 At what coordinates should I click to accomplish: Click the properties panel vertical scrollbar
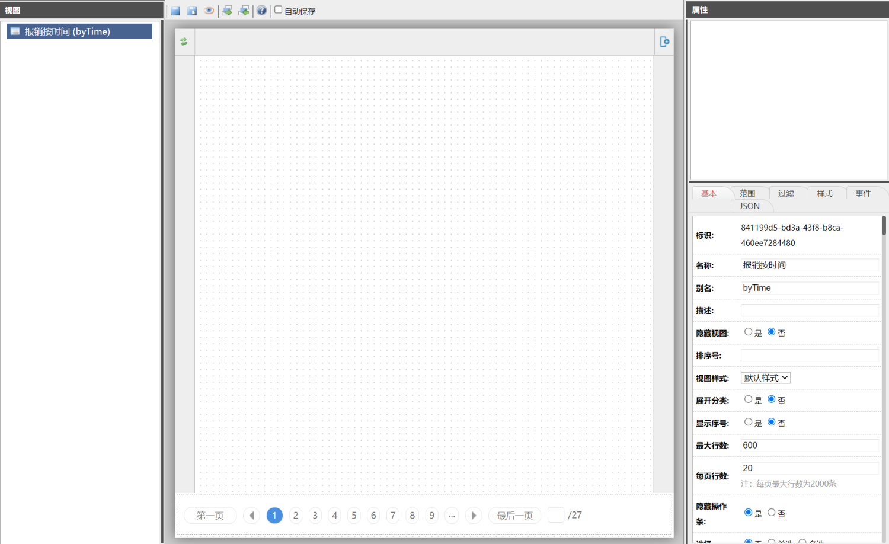click(x=884, y=226)
